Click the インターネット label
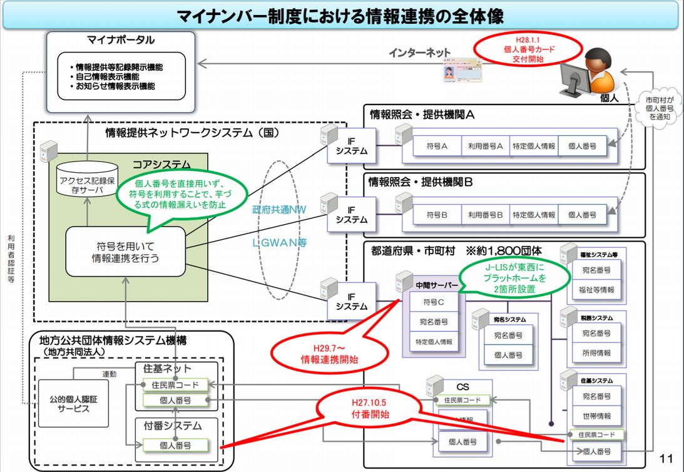Viewport: 684px width, 472px height. [420, 53]
